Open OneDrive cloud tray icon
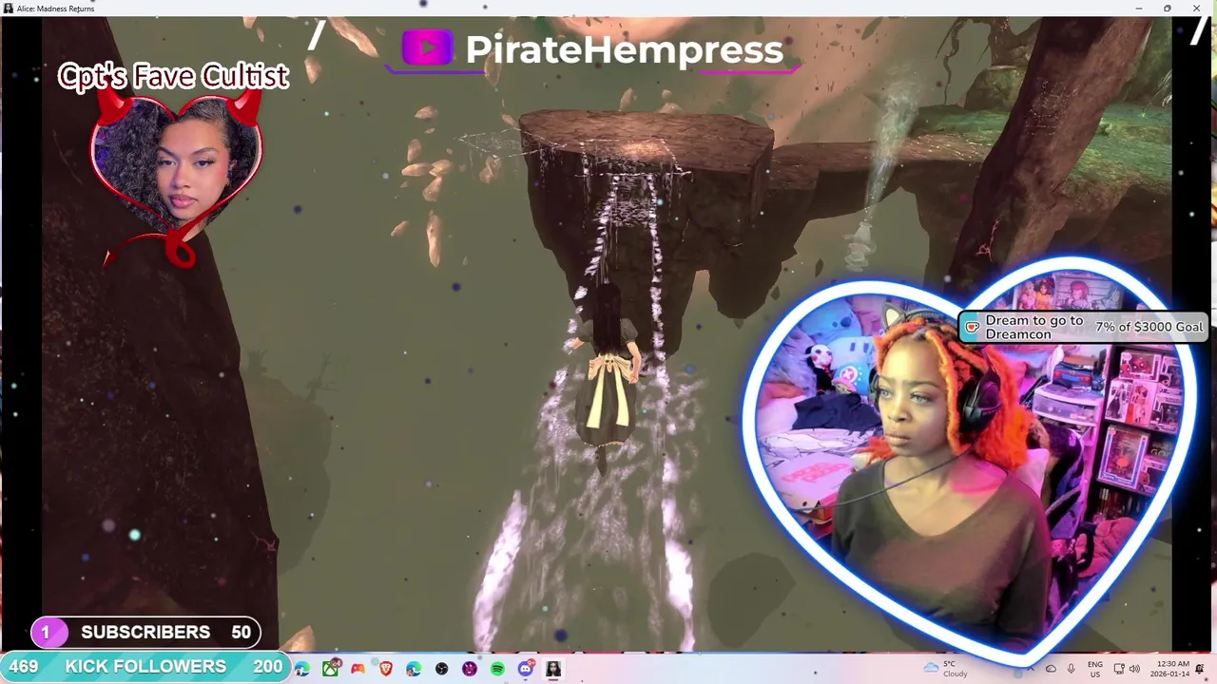 (x=1051, y=669)
